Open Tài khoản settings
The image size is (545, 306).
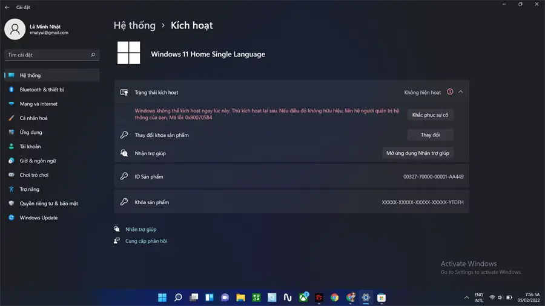[52, 147]
